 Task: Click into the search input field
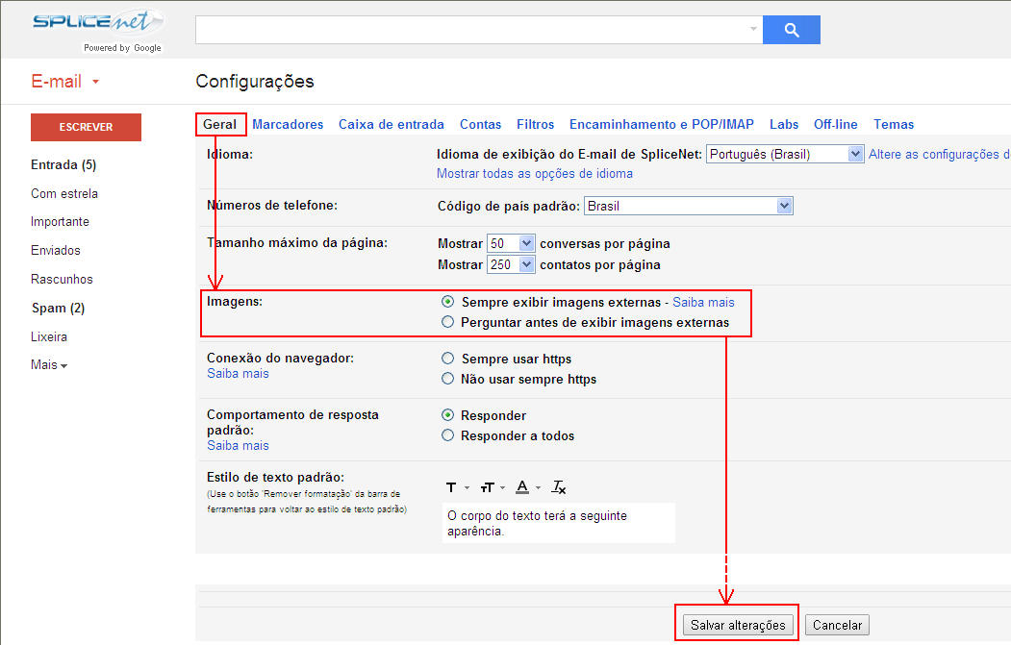(x=470, y=30)
